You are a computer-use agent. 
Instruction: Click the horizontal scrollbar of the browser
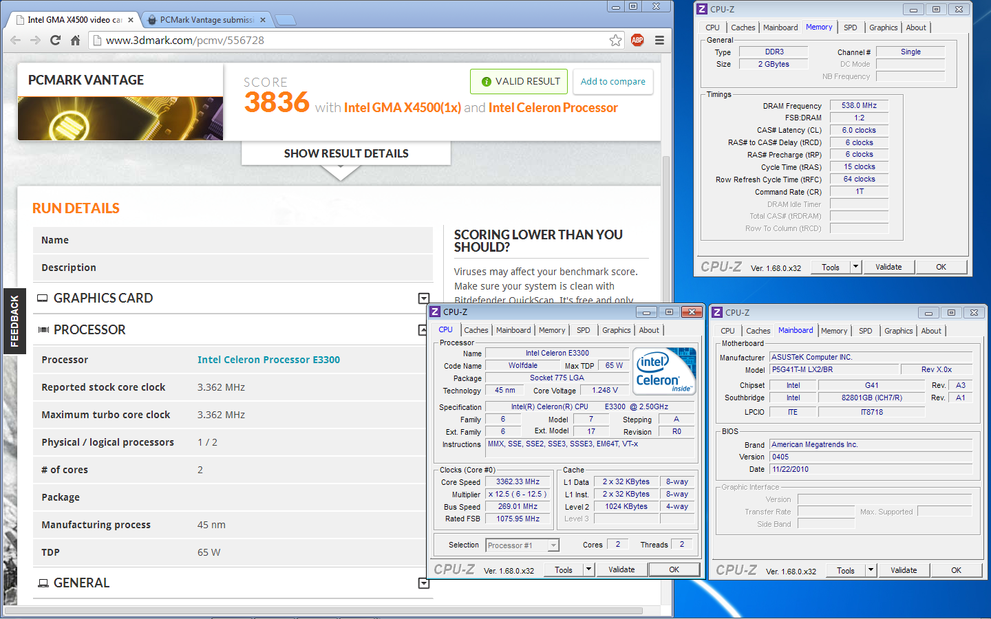pos(323,610)
